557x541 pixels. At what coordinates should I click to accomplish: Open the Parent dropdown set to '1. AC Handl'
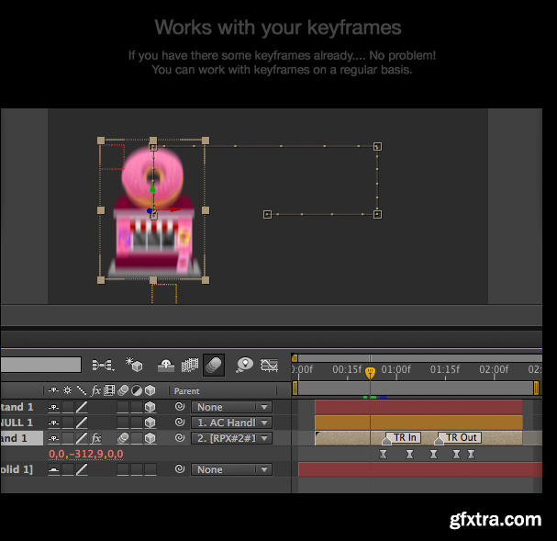point(231,423)
